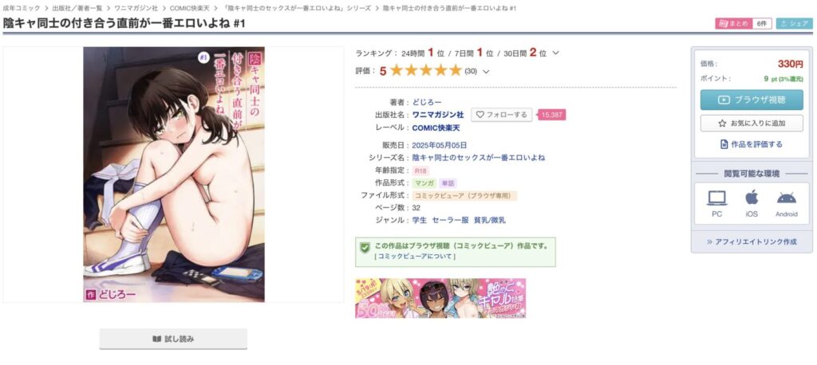
Task: Select the PC laptop icon
Action: pyautogui.click(x=717, y=198)
